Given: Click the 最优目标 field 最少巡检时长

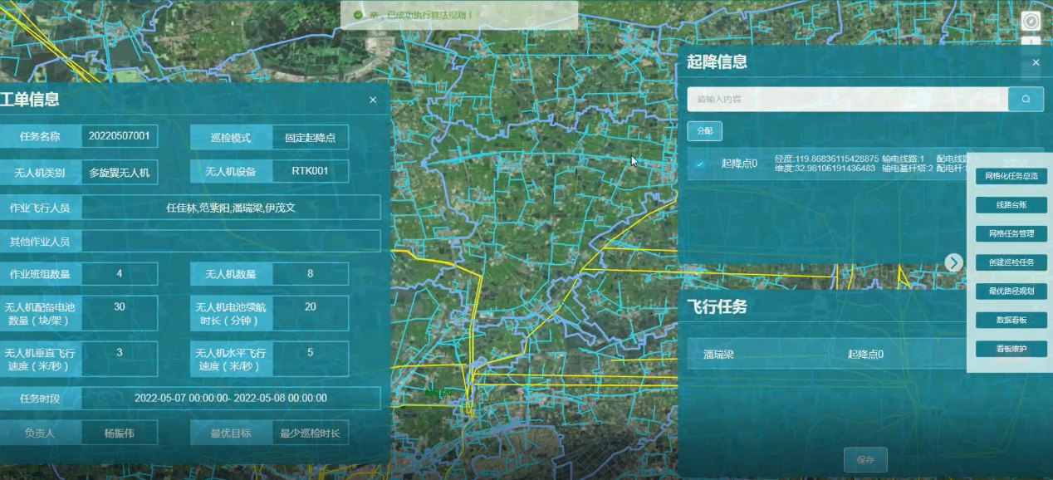Looking at the screenshot, I should click(311, 433).
